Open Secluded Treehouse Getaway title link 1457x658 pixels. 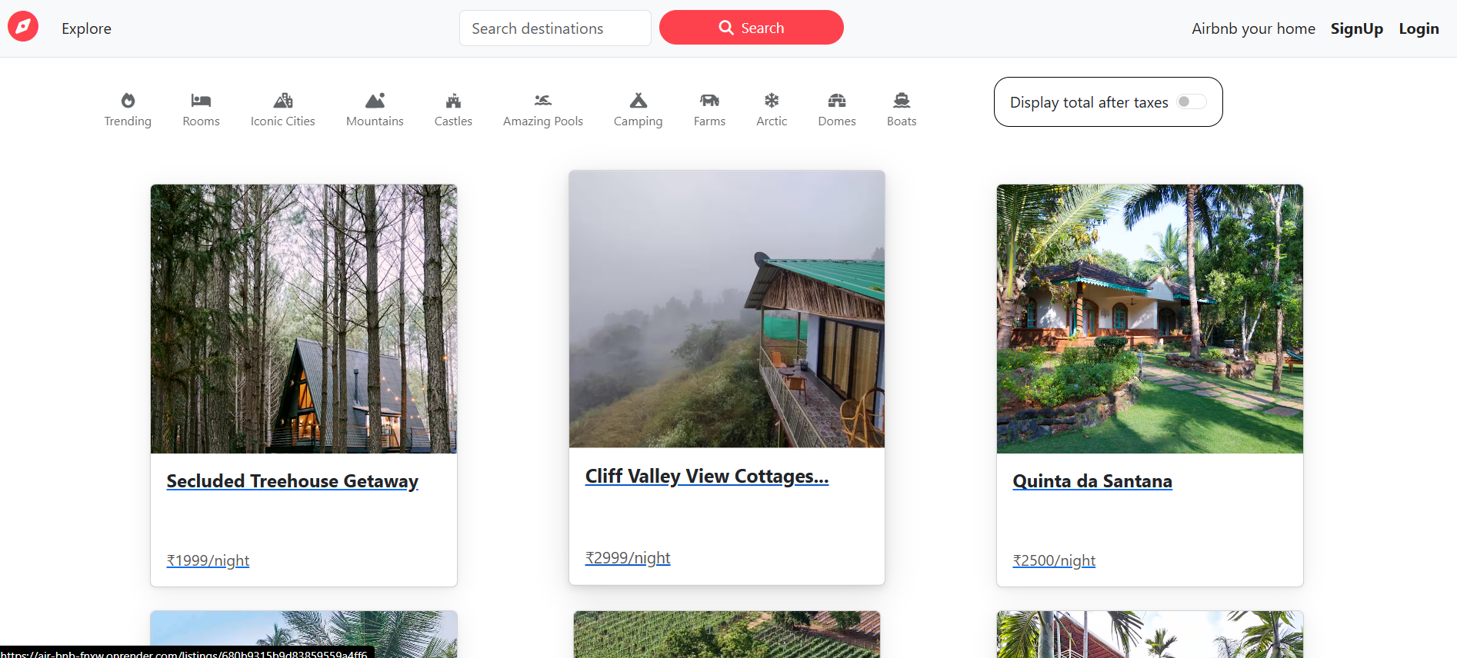pos(292,481)
